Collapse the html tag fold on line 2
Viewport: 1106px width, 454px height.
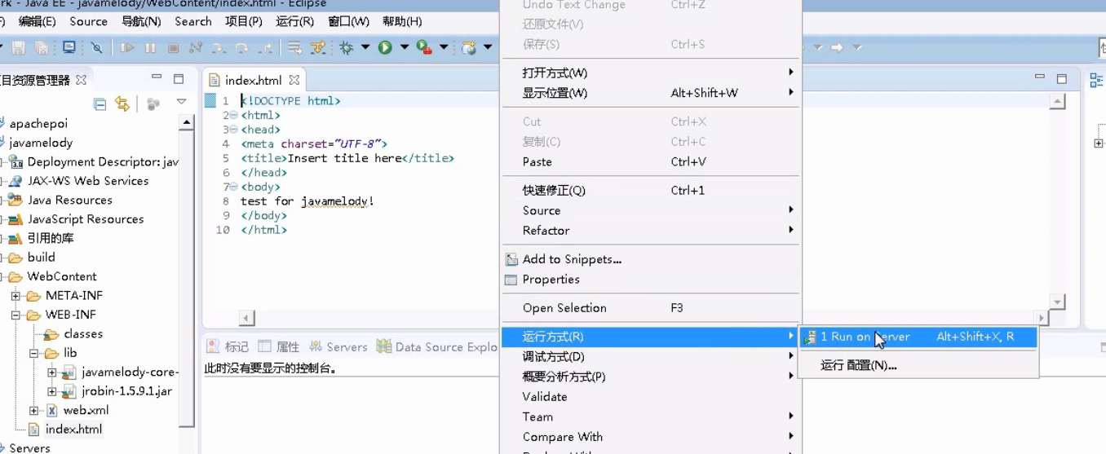tap(234, 116)
